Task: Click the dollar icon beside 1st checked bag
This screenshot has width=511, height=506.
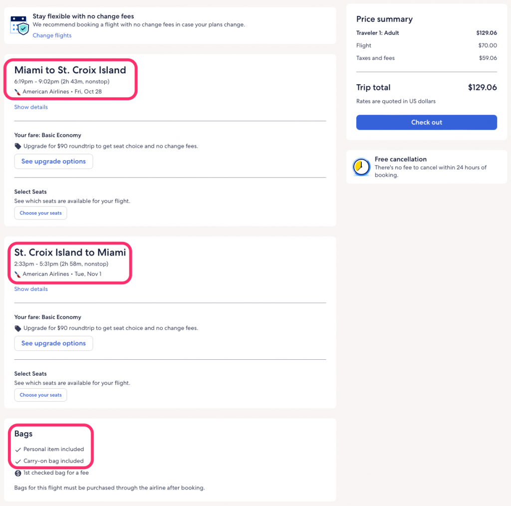Action: click(18, 473)
